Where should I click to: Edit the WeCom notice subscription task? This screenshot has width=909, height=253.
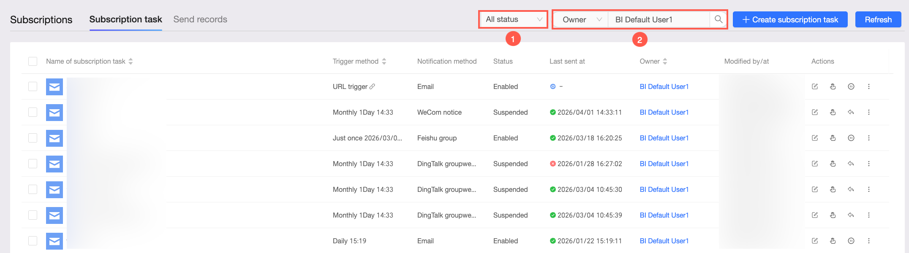click(x=815, y=112)
